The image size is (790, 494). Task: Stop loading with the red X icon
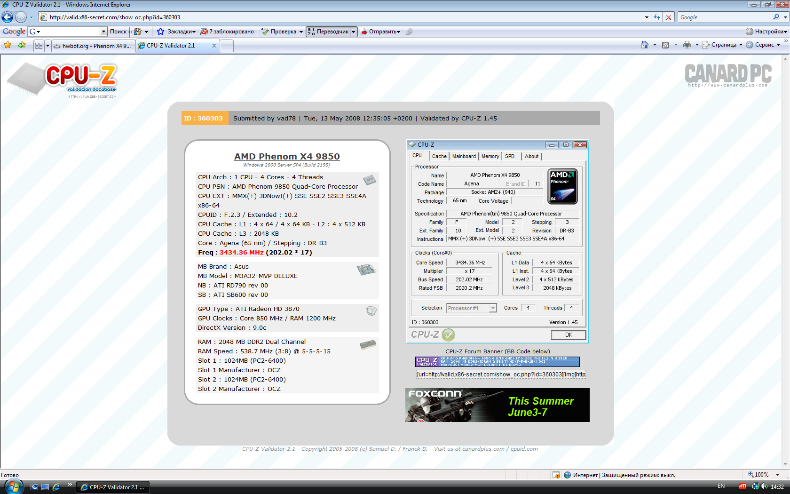tap(669, 17)
